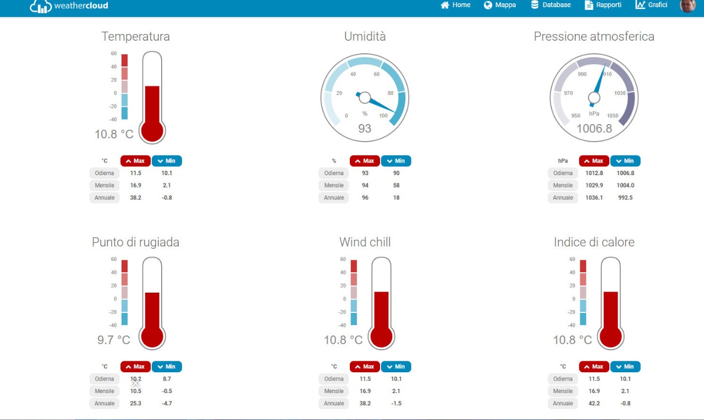Click the Temperatura thermometer graphic
Screen dimensions: 704x420
[152, 98]
